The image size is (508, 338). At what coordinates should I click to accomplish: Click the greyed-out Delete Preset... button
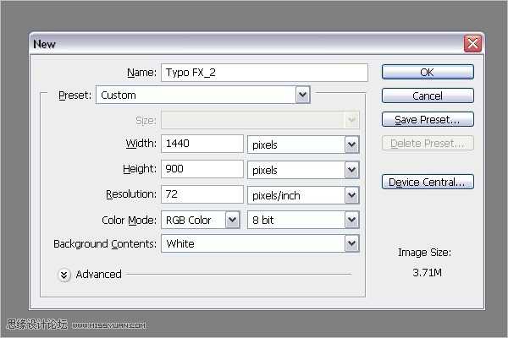click(427, 143)
